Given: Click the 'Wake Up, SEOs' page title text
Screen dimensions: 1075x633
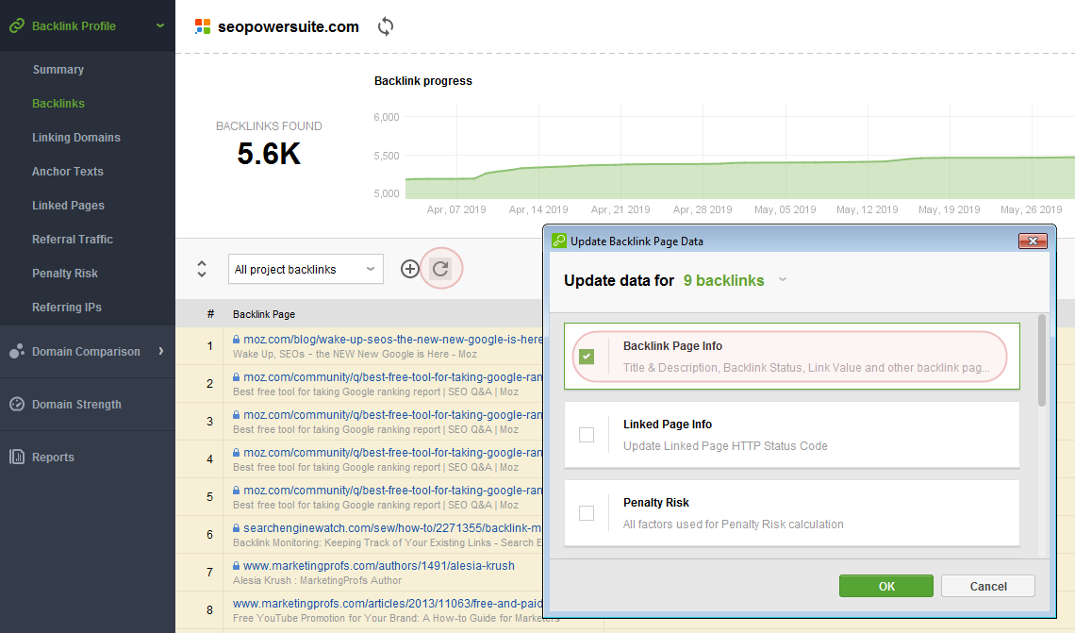Looking at the screenshot, I should tap(355, 354).
